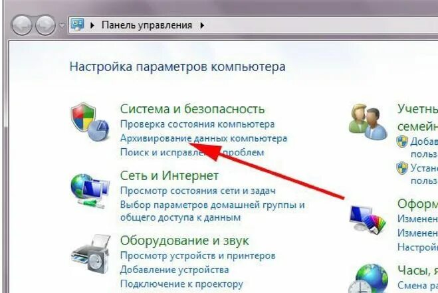Screen dimensions: 438x293
Task: Open Сеть и Интернет category heading
Action: click(x=169, y=175)
